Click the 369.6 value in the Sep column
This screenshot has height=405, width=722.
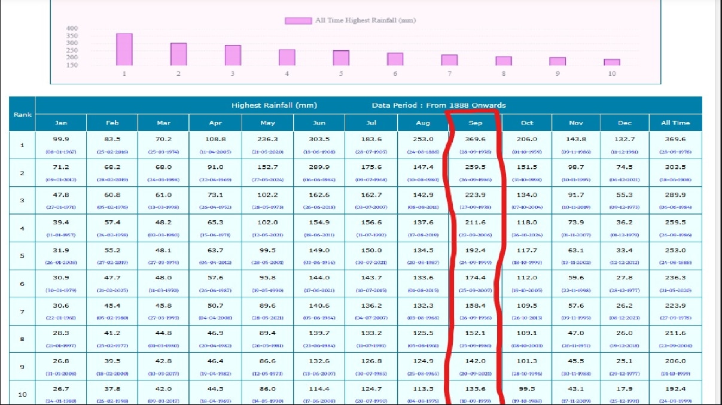(x=476, y=139)
